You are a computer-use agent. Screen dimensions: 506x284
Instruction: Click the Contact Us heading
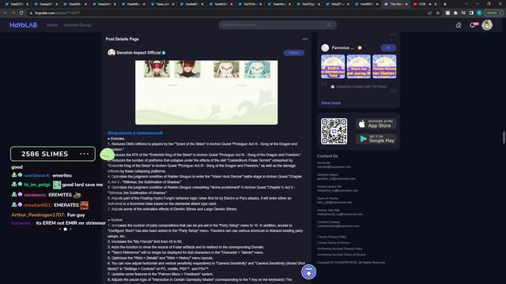coord(327,156)
